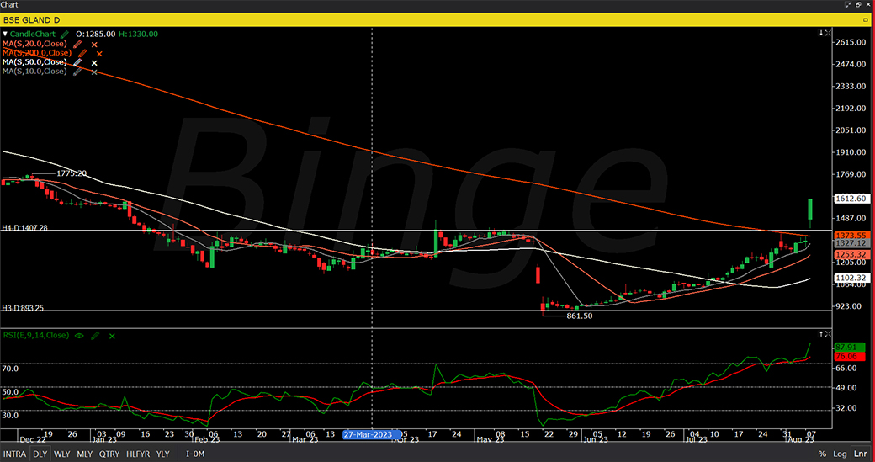Maximize the RSI pane
Image resolution: width=875 pixels, height=462 pixels.
pos(828,333)
